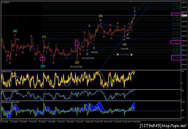This screenshot has height=129, width=188.
Task: Click the 1077.85 price axis value
Action: click(184, 60)
